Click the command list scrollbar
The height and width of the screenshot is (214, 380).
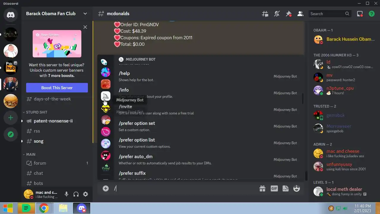pyautogui.click(x=303, y=99)
